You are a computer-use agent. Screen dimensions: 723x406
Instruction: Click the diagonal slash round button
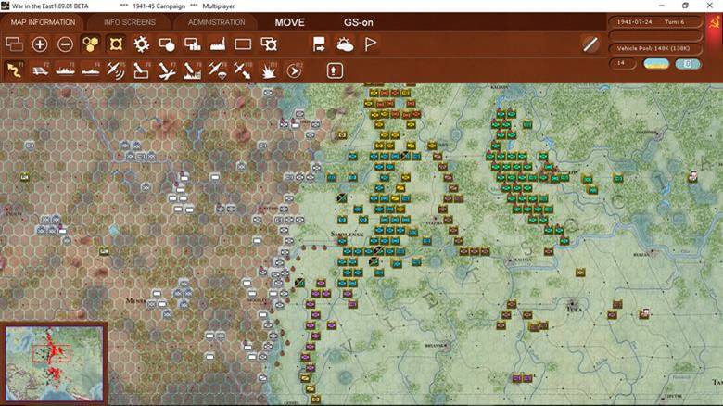[590, 44]
